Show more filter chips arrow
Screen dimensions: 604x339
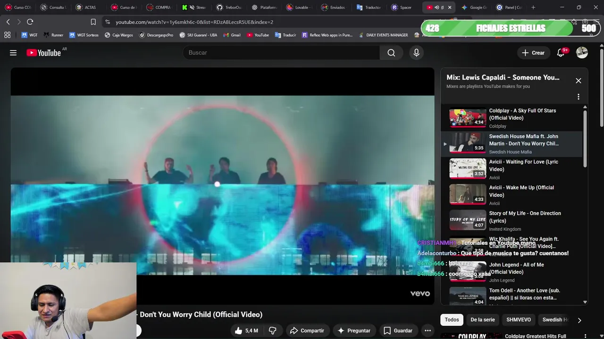click(579, 320)
